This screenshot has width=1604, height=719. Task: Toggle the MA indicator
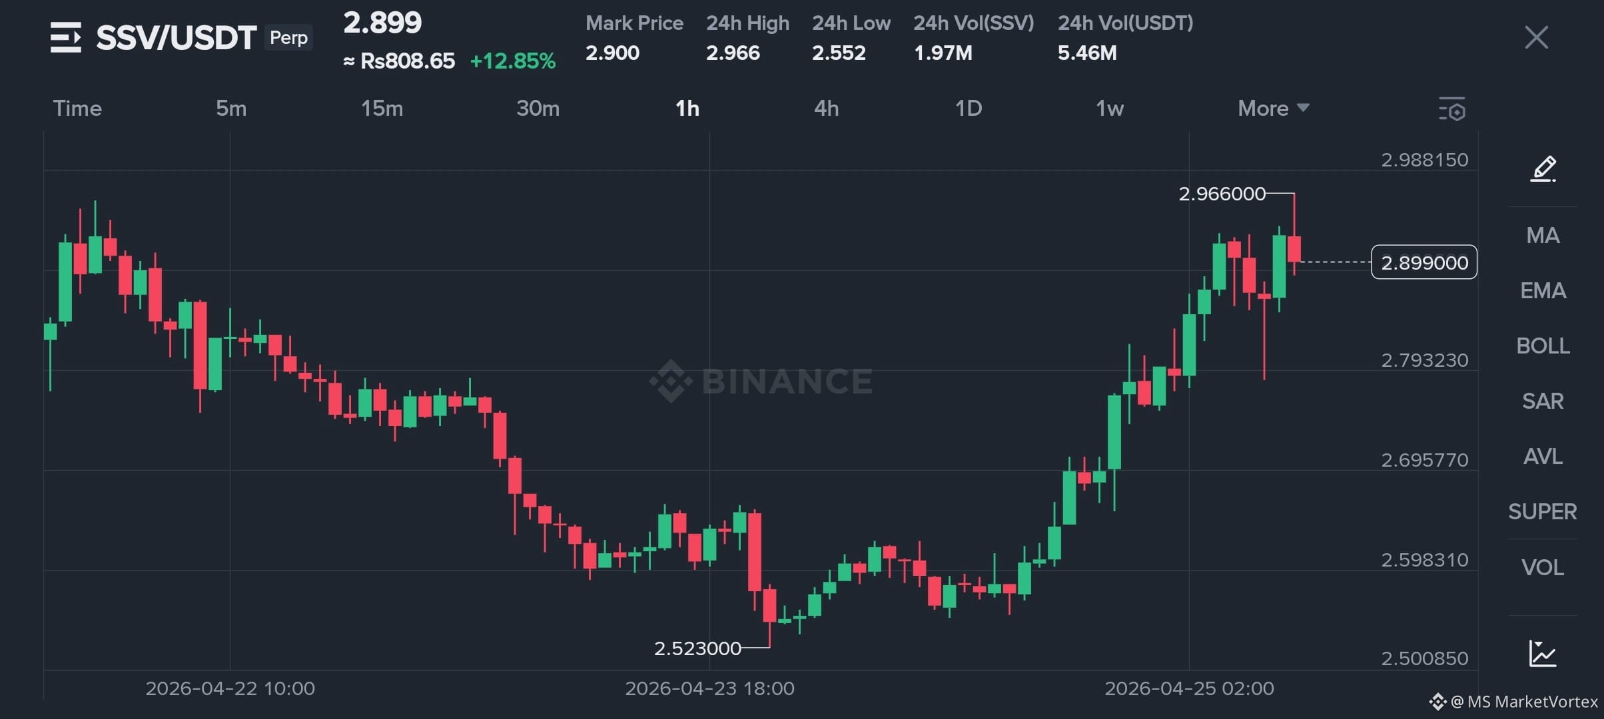tap(1543, 236)
